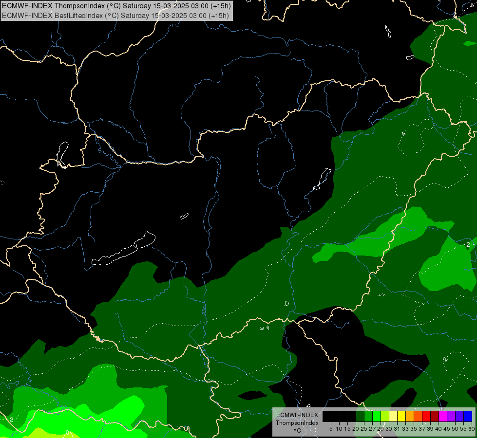Viewport: 477px width, 438px height.
Task: Click the legend's ThompsonIndex label
Action: pos(297,423)
